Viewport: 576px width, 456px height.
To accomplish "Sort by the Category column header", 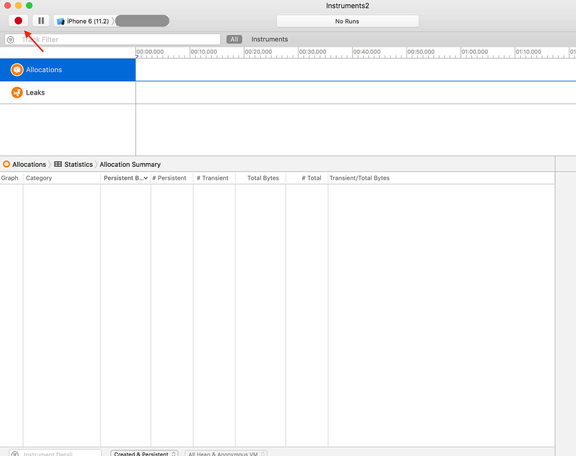I will [62, 178].
